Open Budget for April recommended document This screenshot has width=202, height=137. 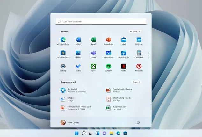click(x=120, y=108)
